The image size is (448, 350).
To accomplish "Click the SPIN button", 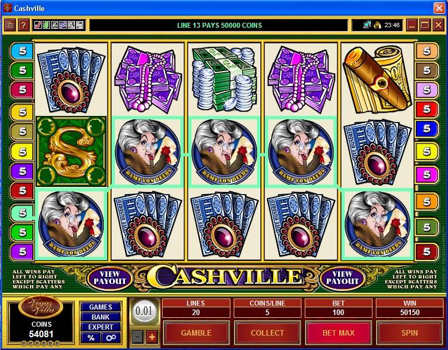I will [x=410, y=333].
